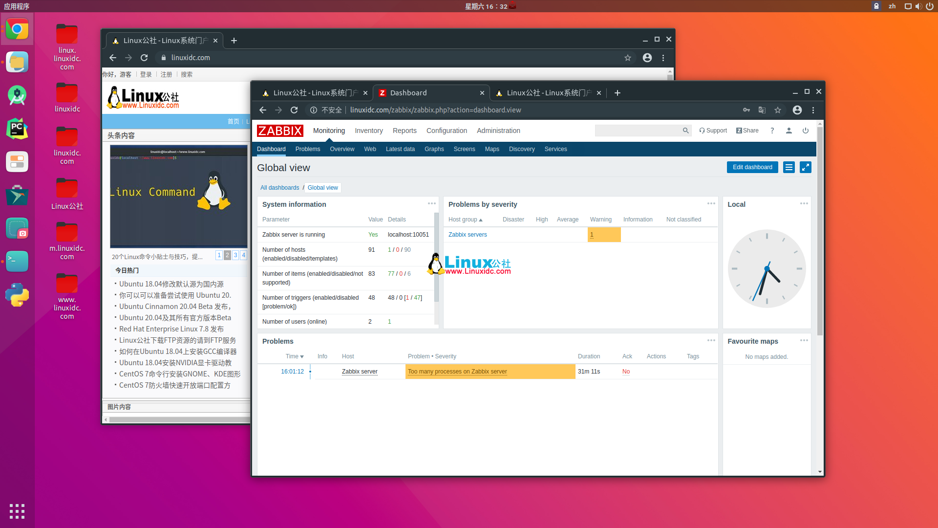Open the Python icon in the dock

point(17,295)
